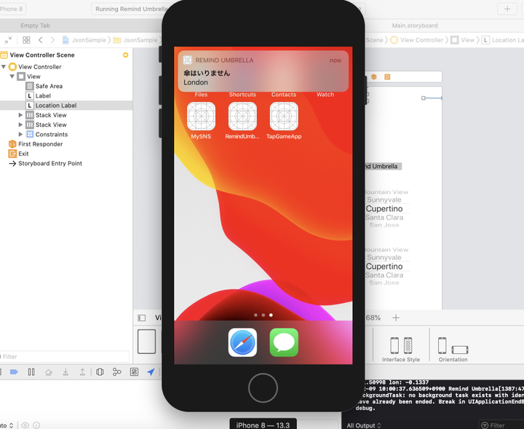This screenshot has height=429, width=524.
Task: Pause program execution
Action: (x=31, y=371)
